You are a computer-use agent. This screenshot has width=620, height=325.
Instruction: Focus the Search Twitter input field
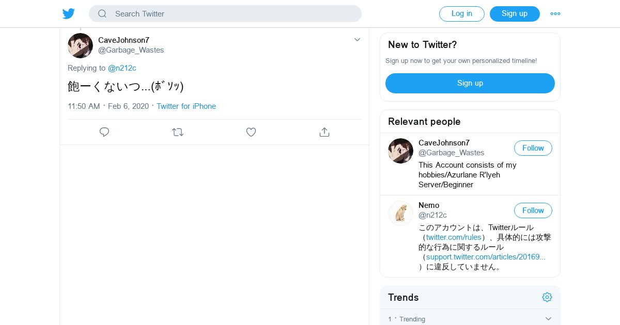click(233, 14)
